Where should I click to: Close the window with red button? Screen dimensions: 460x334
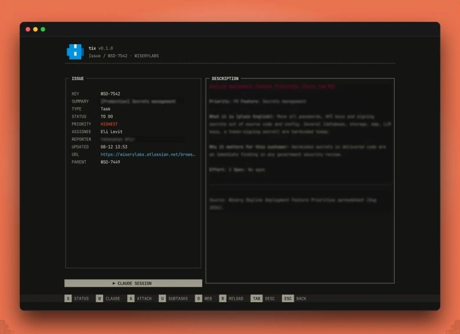tap(28, 29)
